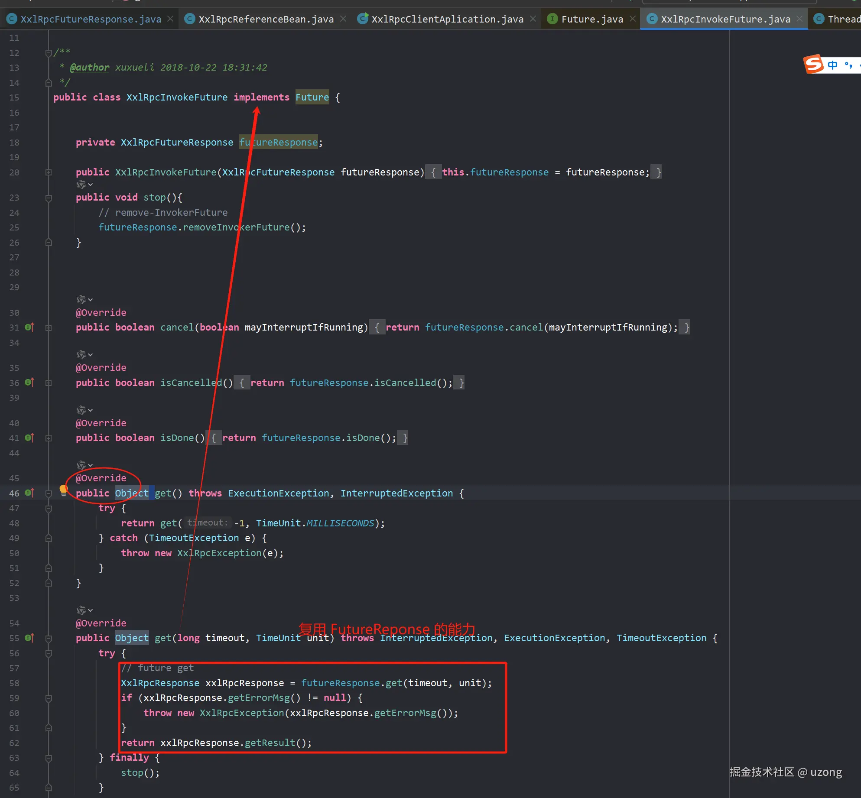The image size is (861, 798).
Task: Click line number 46 in the gutter
Action: click(14, 493)
